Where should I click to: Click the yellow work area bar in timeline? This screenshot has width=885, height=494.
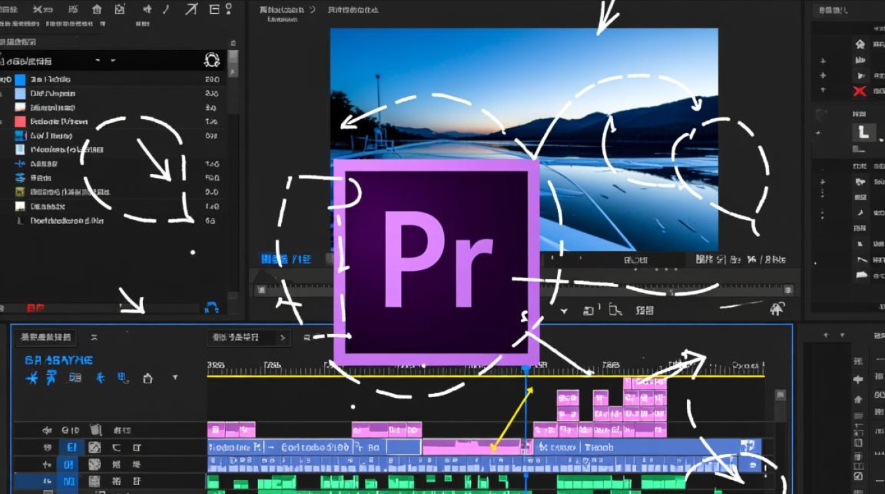[x=486, y=376]
